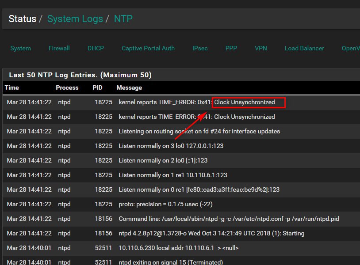Click the NTP breadcrumb link
The image size is (360, 265).
[123, 19]
